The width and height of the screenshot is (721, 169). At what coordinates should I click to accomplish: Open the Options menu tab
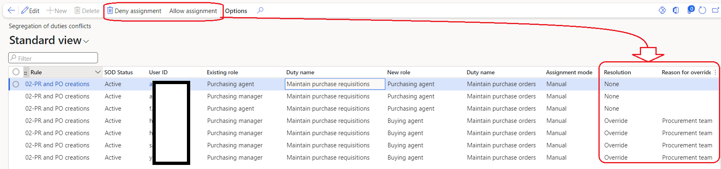click(x=236, y=11)
